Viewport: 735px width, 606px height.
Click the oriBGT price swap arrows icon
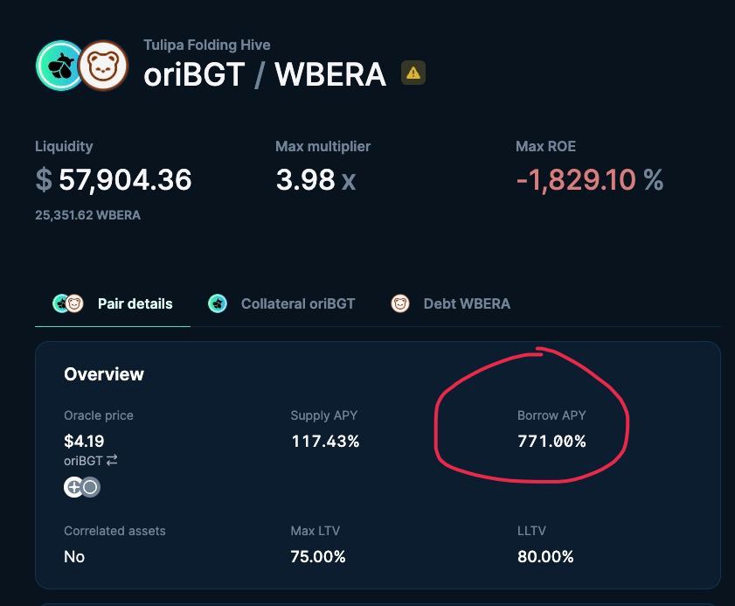pyautogui.click(x=112, y=461)
